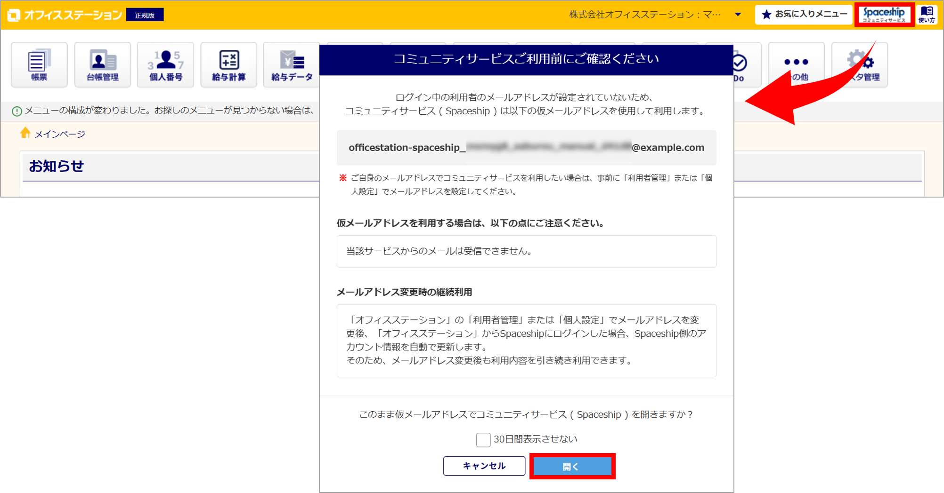Viewport: 944px width, 493px height.
Task: Click the オフィスステーション logo
Action: [x=65, y=15]
